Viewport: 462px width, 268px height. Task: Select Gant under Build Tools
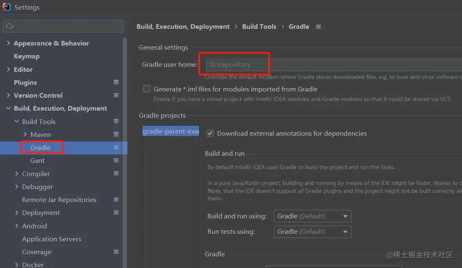[x=38, y=160]
